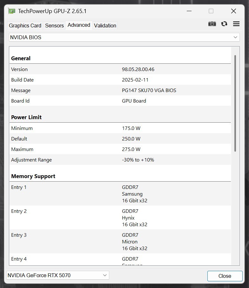Image resolution: width=249 pixels, height=288 pixels.
Task: Click the Close button
Action: (x=225, y=276)
